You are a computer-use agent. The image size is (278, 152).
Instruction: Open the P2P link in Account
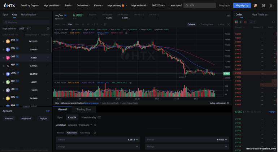pyautogui.click(x=48, y=111)
